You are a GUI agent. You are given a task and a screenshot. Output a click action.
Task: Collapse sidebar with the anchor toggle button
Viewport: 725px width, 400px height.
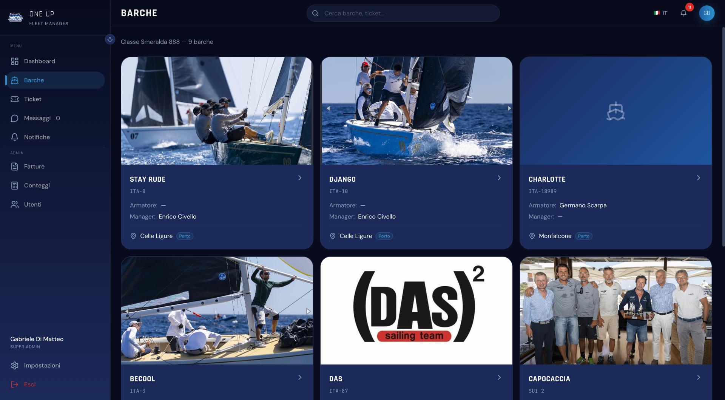[110, 39]
